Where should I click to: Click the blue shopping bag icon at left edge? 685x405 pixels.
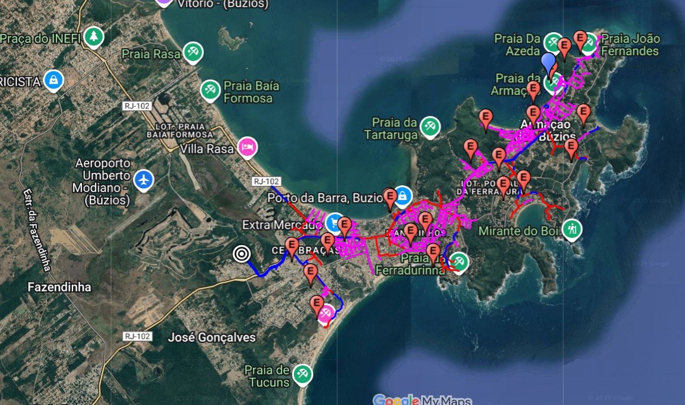coord(53,80)
